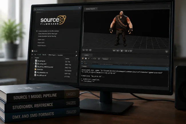
Task: Open the dropdown arrow beside Primary Viewport
Action: click(x=96, y=9)
